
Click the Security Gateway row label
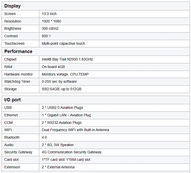point(18,152)
